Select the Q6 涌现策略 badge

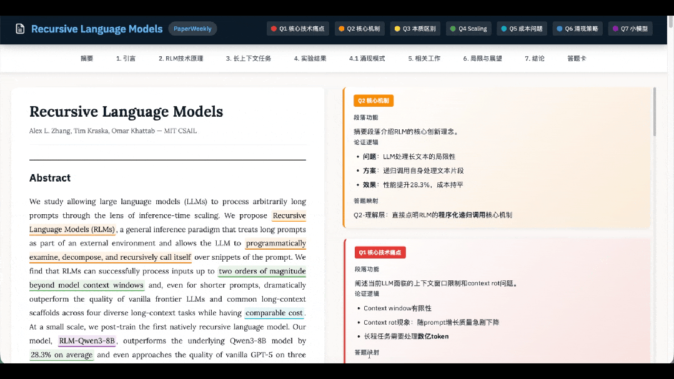tap(576, 28)
